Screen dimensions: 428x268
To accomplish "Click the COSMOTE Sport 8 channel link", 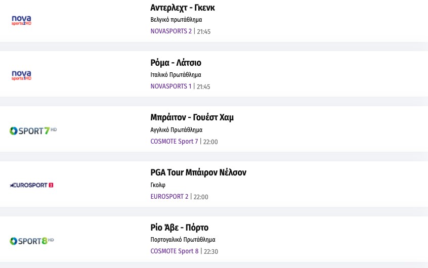I will tap(175, 251).
